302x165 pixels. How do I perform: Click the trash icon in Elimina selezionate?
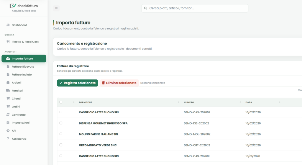click(103, 83)
